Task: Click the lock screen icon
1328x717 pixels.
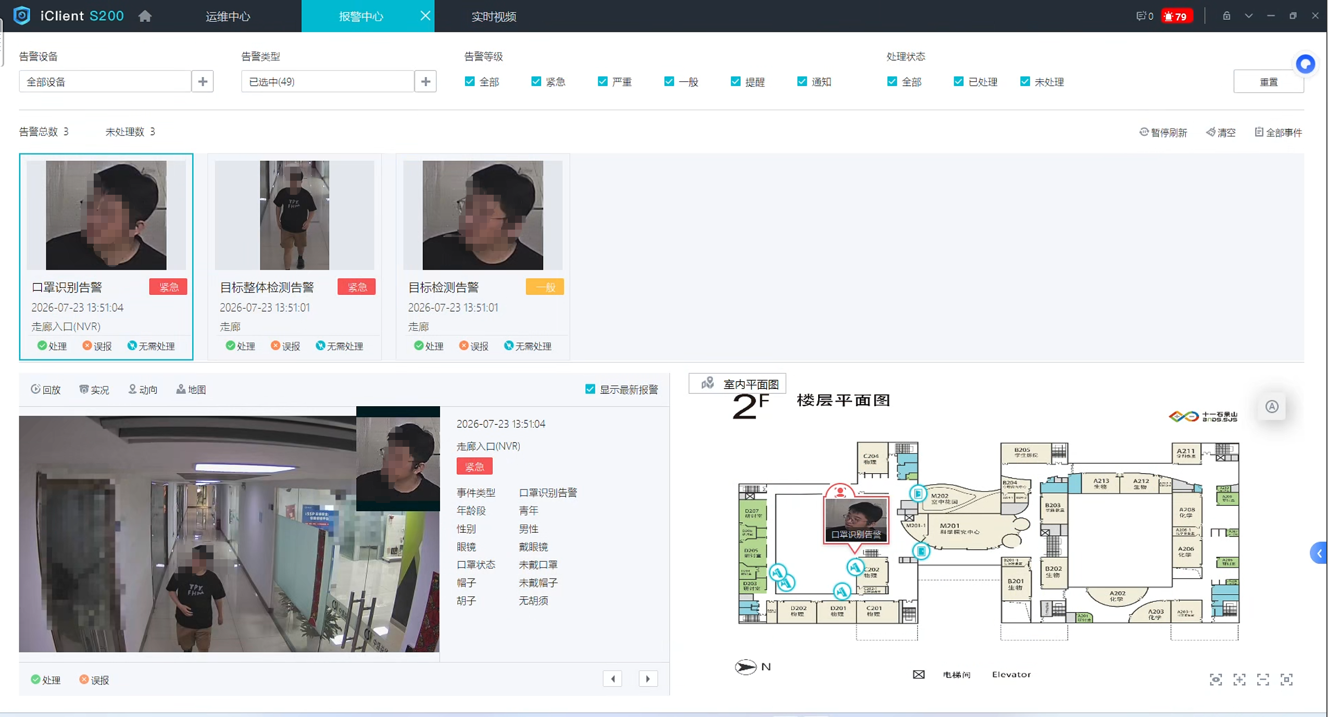Action: [1226, 16]
